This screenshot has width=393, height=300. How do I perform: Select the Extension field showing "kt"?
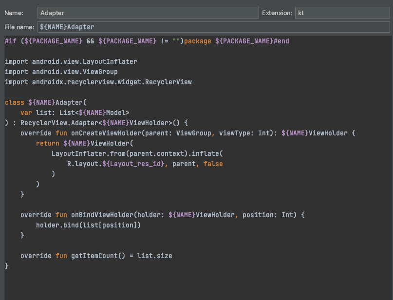(342, 13)
